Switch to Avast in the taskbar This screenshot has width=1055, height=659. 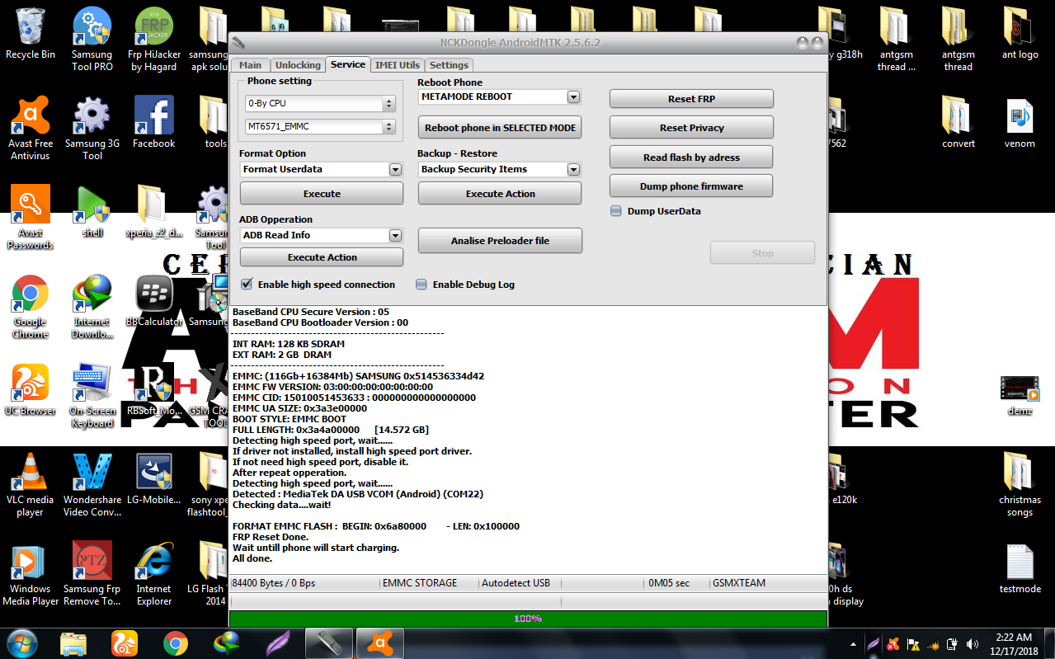379,642
